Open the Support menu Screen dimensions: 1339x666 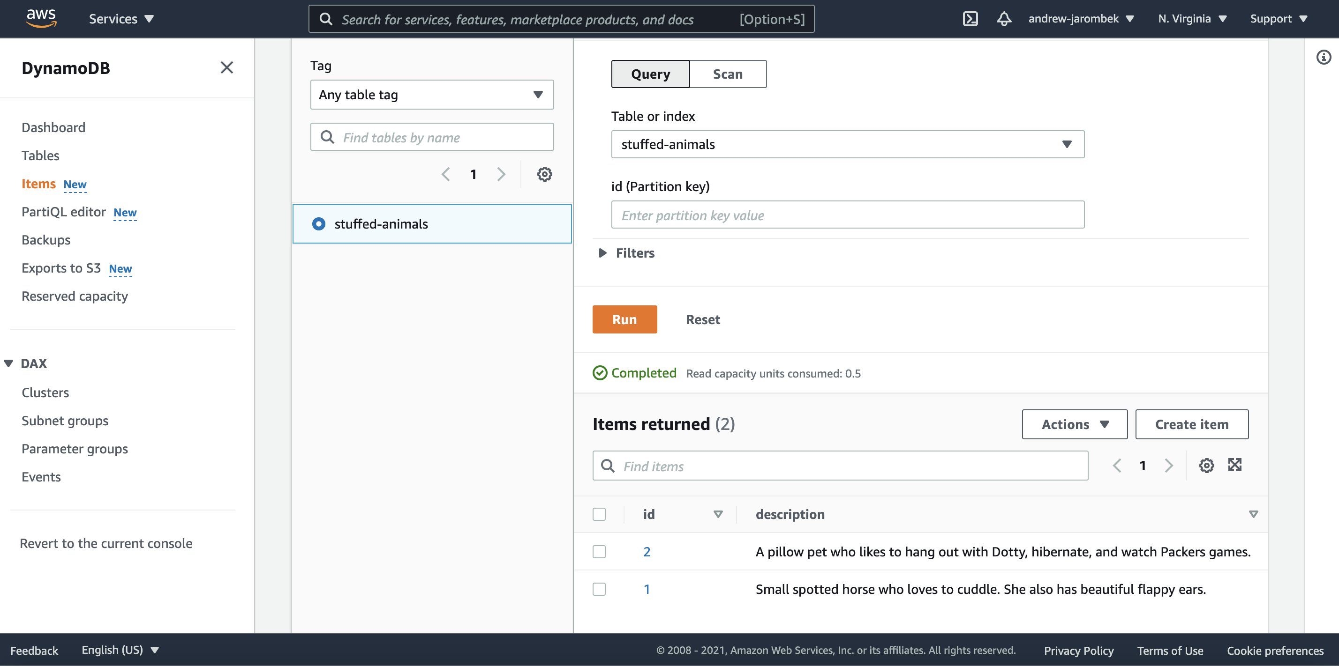(1278, 19)
